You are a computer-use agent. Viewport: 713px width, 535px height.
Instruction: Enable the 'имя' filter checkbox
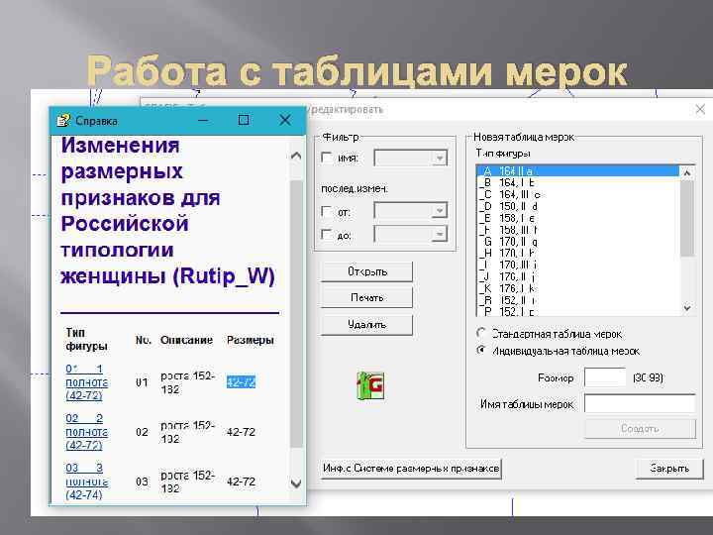[x=327, y=158]
